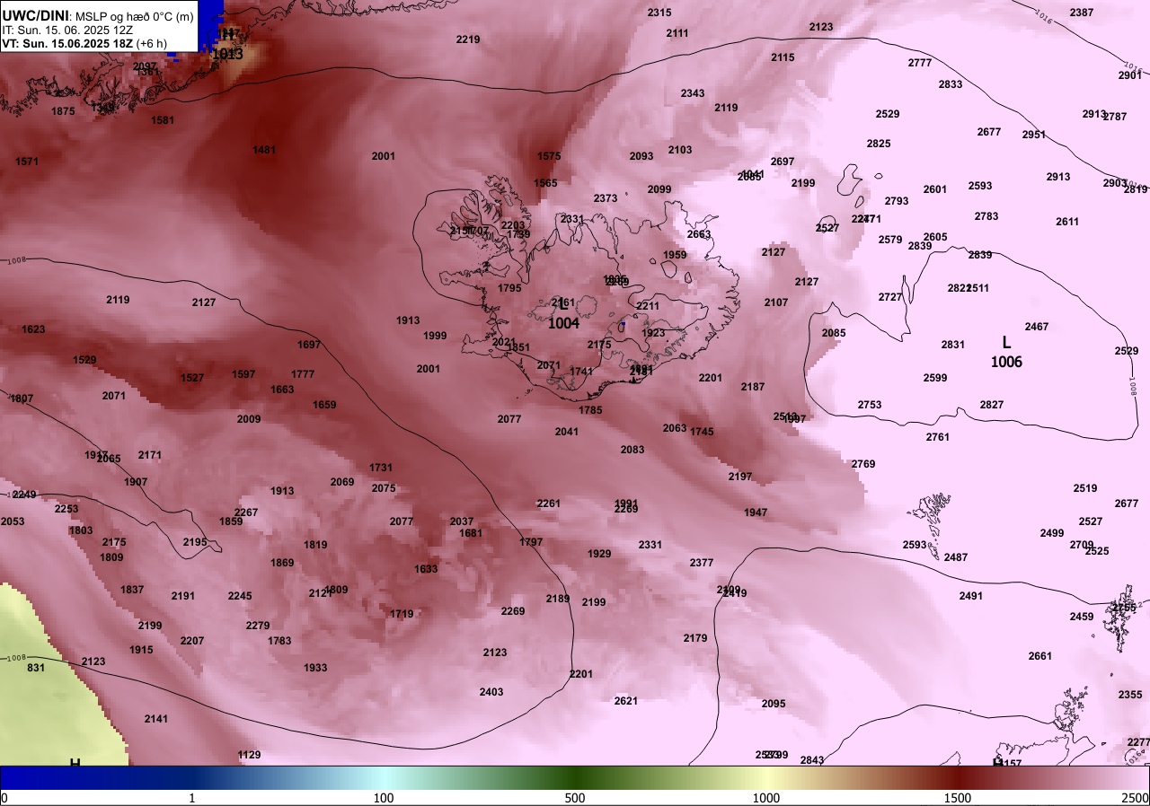Click the height value 2783
The width and height of the screenshot is (1150, 806).
[986, 216]
